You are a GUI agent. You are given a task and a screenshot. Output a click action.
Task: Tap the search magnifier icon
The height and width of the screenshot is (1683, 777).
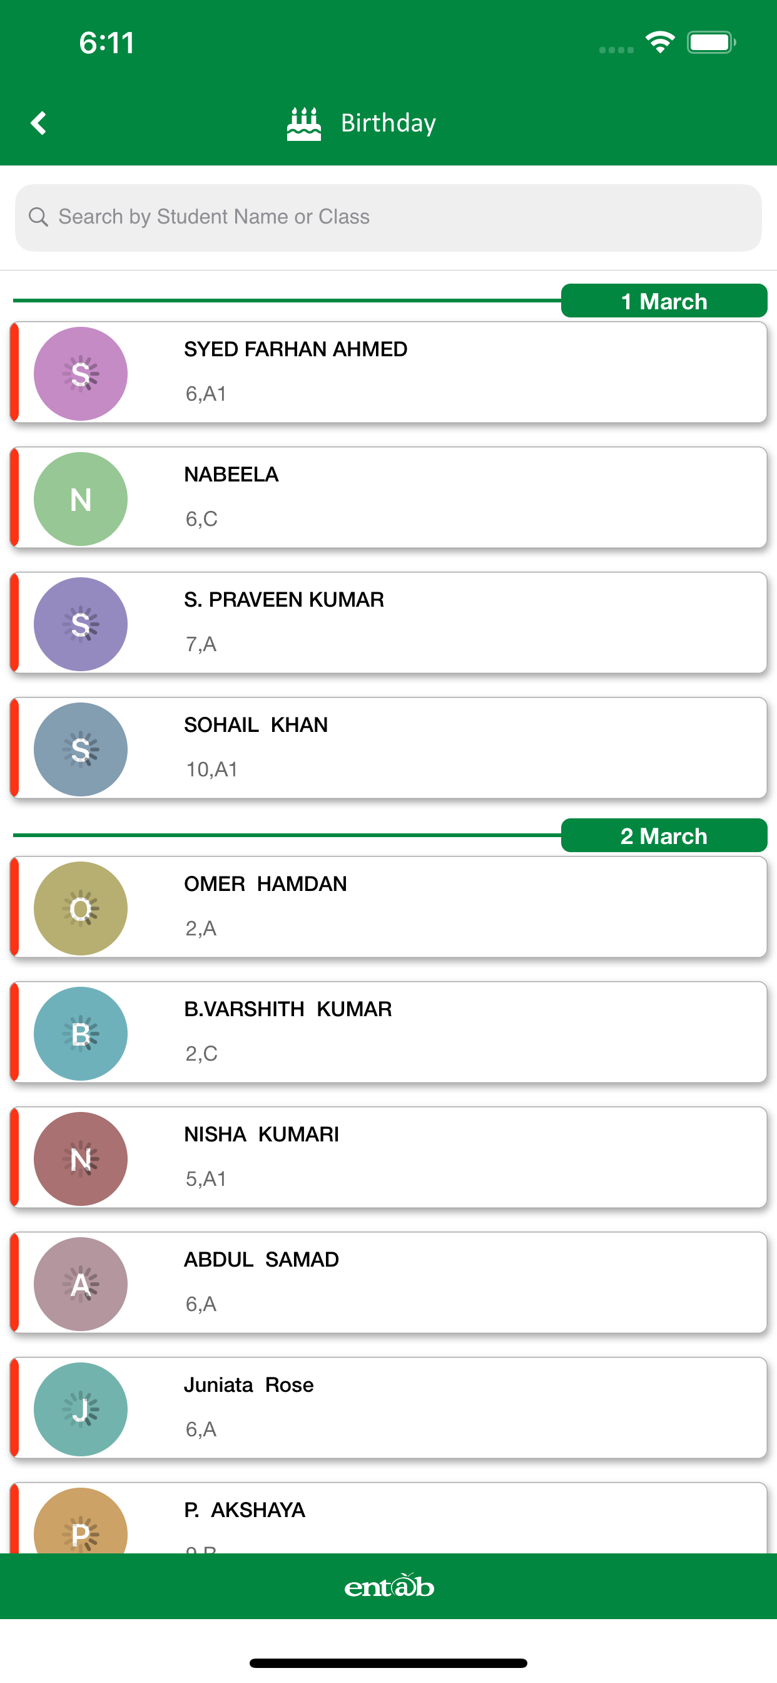[39, 217]
